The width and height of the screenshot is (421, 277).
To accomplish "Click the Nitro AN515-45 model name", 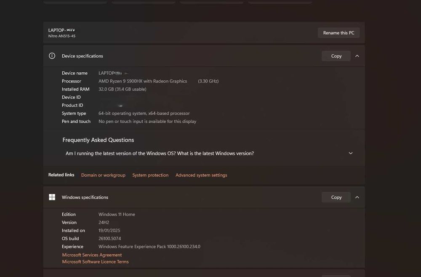I will pyautogui.click(x=62, y=36).
